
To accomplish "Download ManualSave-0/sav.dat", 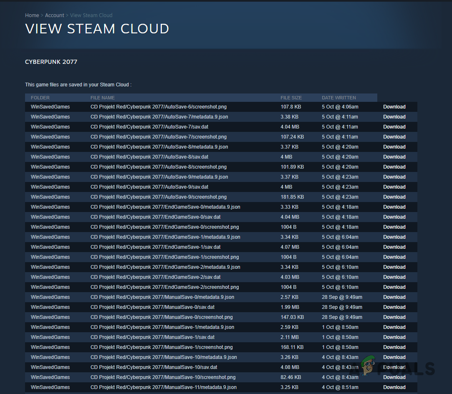I will 394,307.
